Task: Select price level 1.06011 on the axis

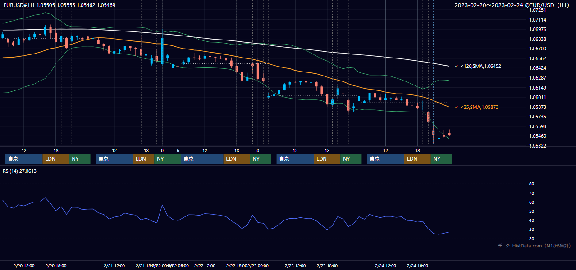Action: (x=538, y=97)
